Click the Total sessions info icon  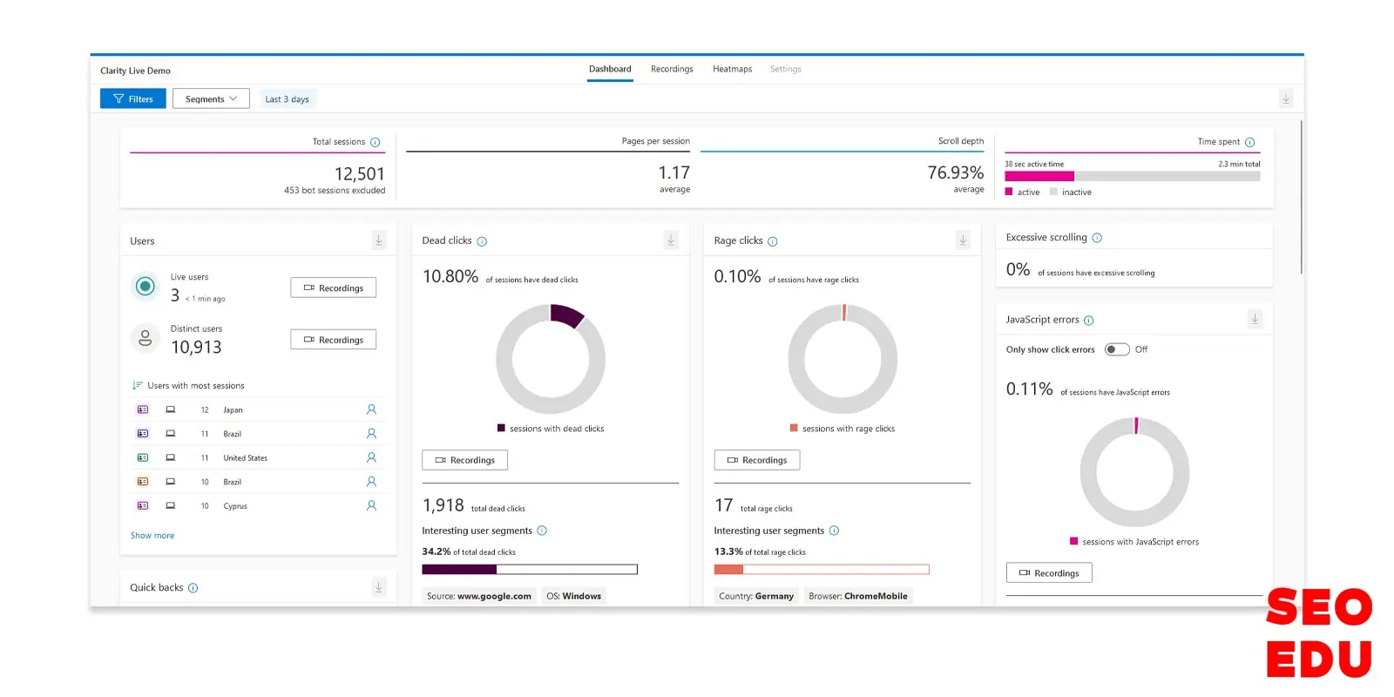point(376,142)
